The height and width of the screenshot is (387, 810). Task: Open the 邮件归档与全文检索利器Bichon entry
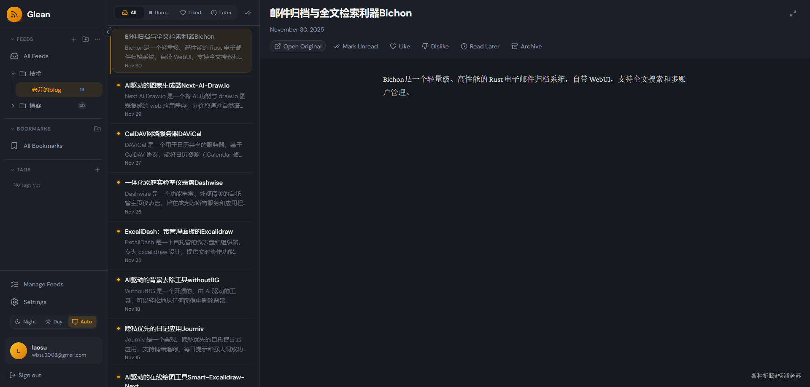coord(181,51)
